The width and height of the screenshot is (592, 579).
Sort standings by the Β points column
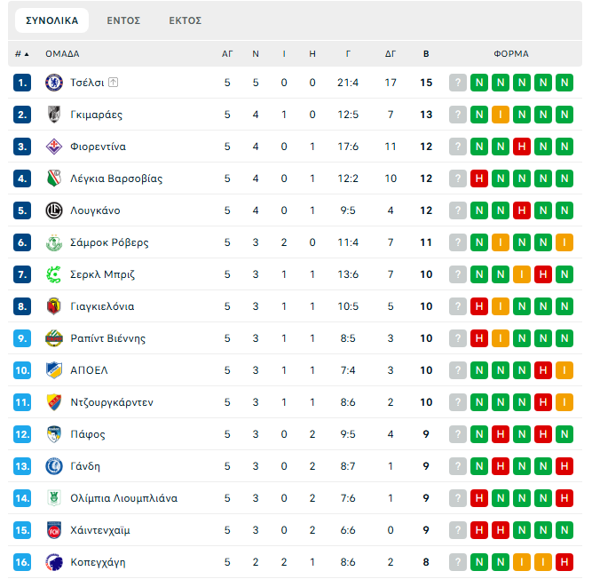click(x=426, y=54)
